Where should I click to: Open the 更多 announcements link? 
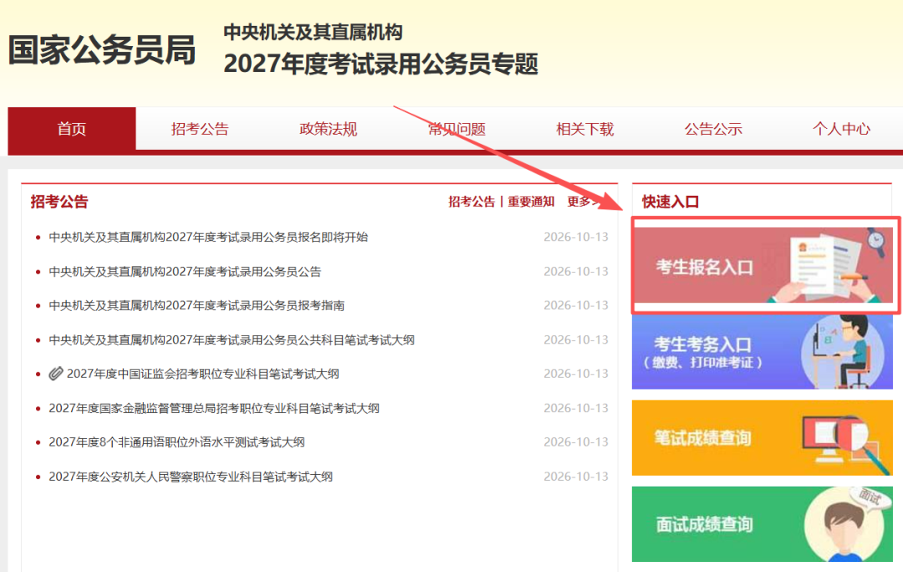pos(583,202)
